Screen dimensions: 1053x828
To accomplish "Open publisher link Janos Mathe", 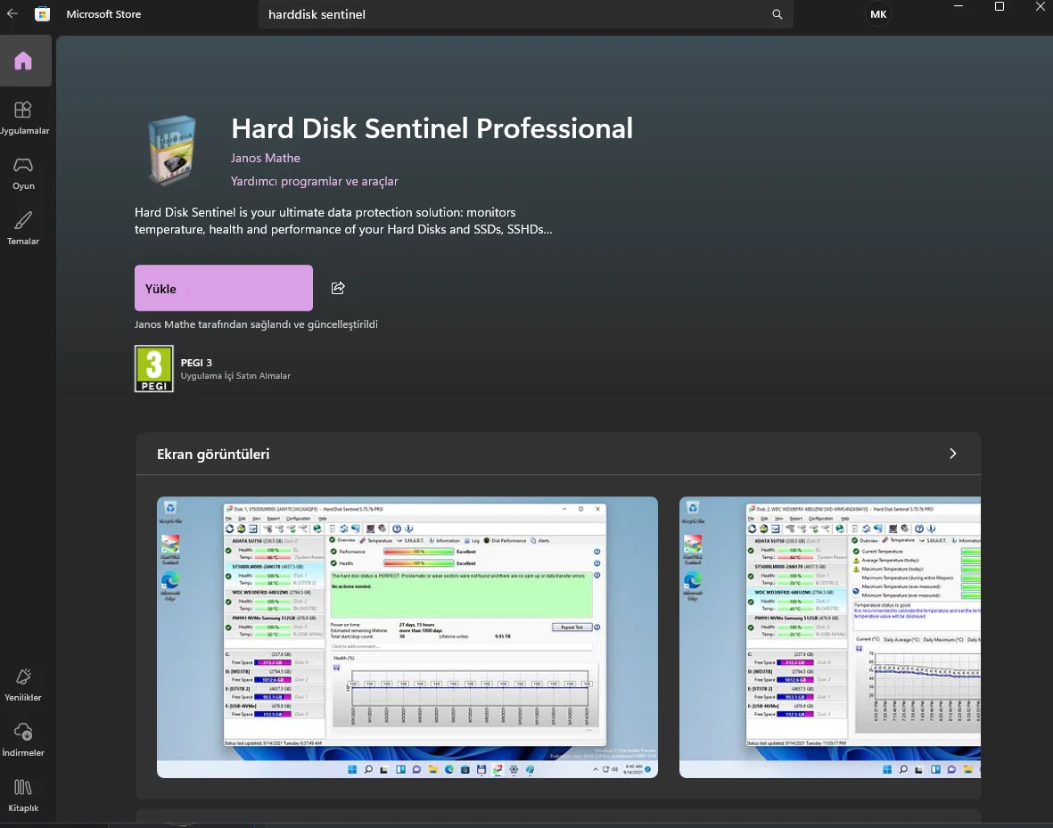I will pos(266,158).
